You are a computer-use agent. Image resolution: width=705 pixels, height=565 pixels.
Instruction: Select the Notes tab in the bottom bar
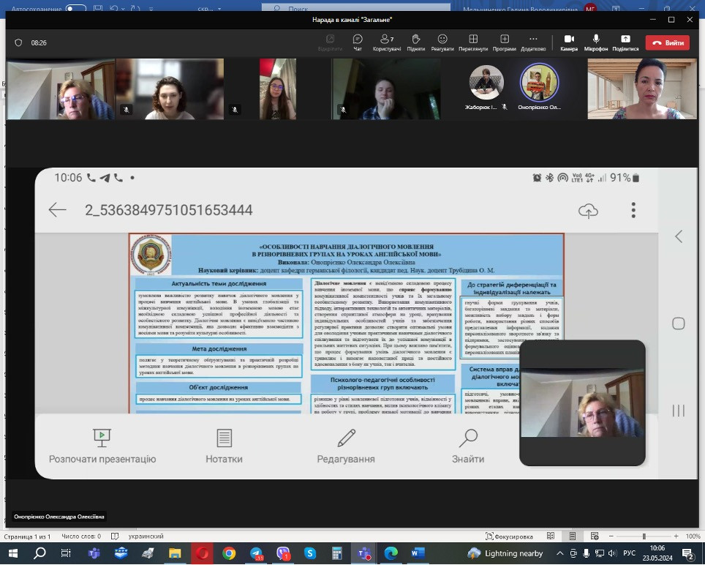(x=224, y=446)
